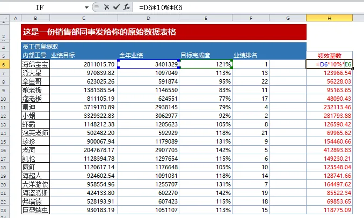
Task: Select column G header
Action: [288, 18]
